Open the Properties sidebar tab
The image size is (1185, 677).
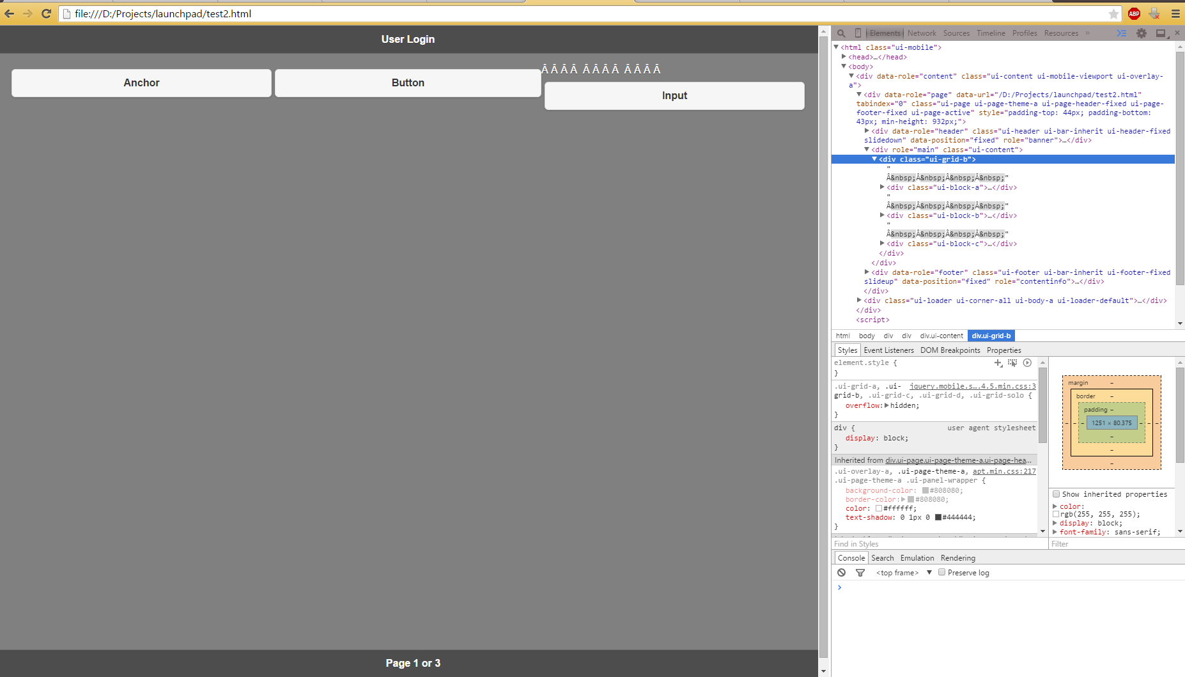tap(1003, 350)
